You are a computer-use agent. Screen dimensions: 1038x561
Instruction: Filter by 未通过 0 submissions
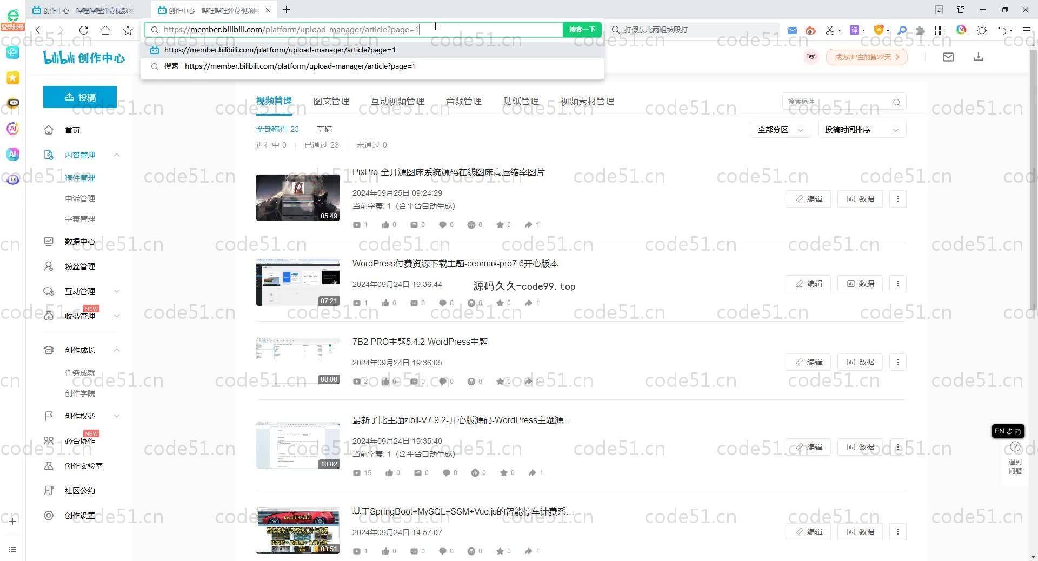click(x=372, y=145)
